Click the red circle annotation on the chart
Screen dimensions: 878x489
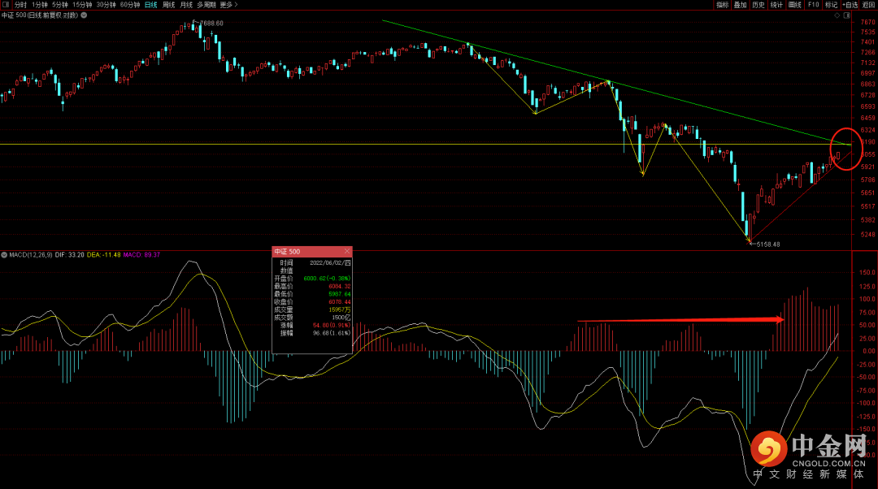tap(845, 149)
